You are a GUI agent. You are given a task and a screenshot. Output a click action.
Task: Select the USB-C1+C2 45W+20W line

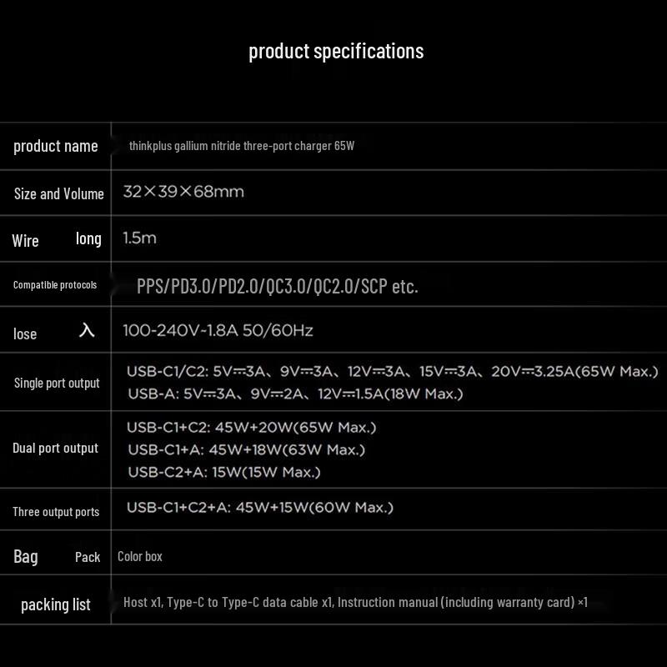click(251, 428)
